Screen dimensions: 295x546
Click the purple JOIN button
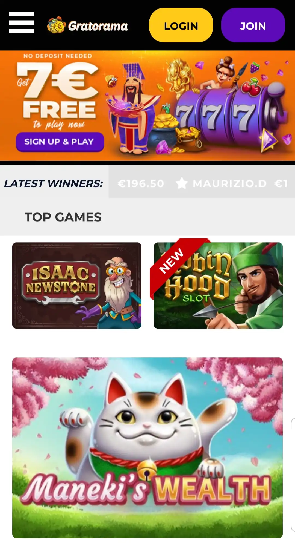253,25
